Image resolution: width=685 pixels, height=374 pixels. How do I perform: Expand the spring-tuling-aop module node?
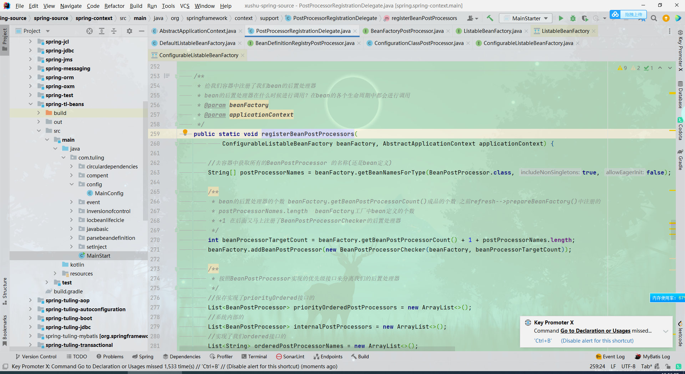tap(30, 300)
